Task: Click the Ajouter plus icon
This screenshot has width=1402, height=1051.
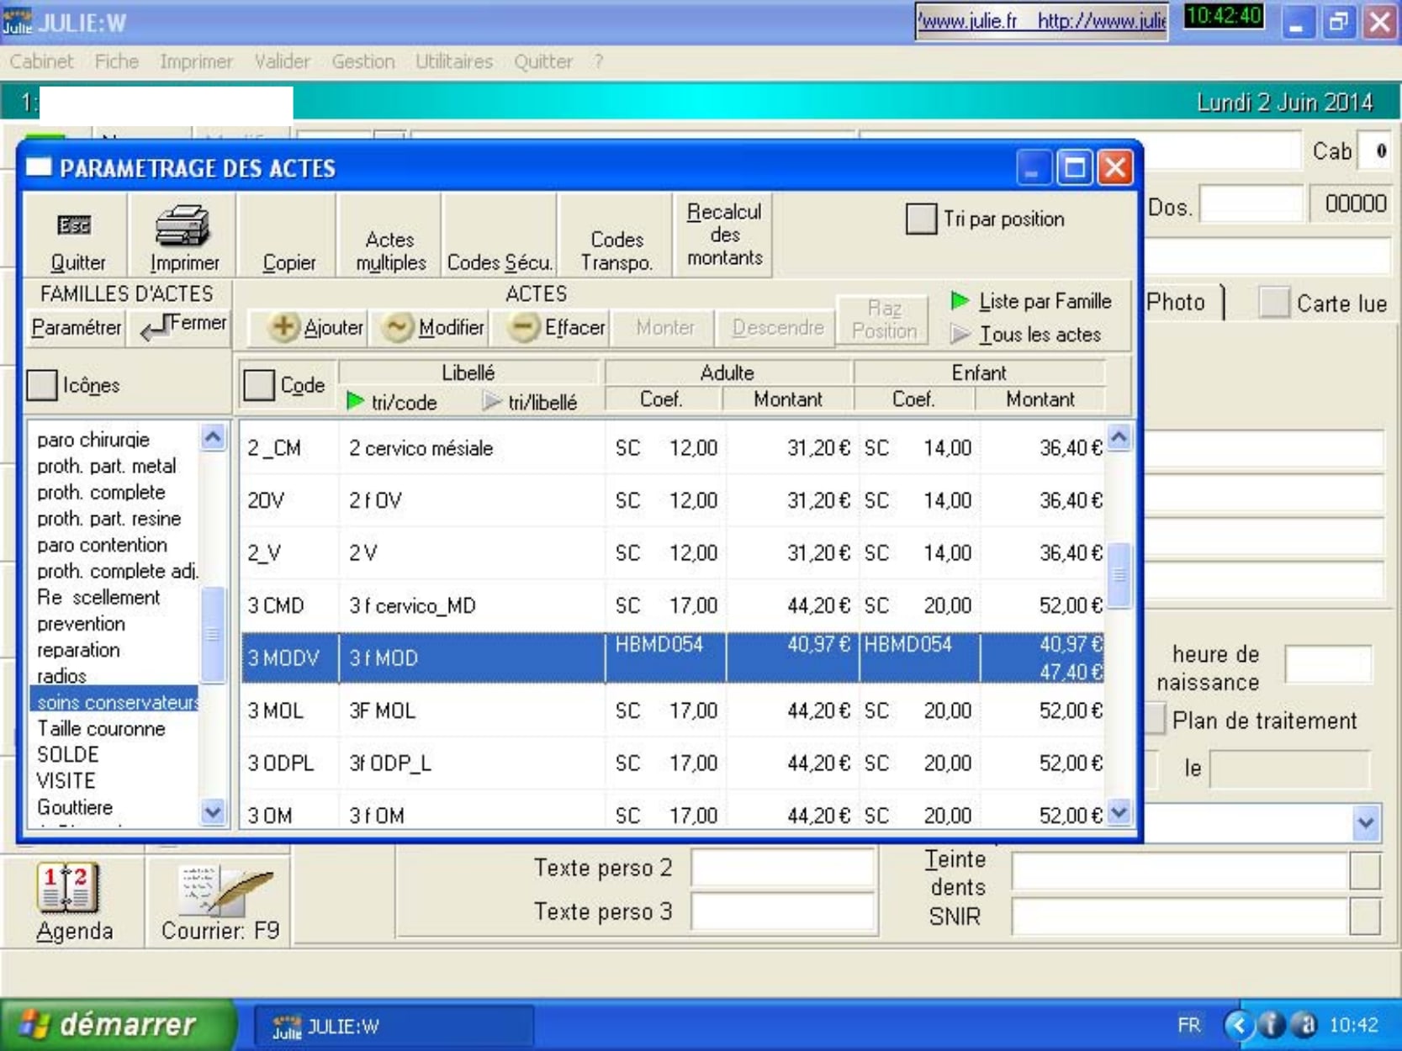Action: click(283, 327)
